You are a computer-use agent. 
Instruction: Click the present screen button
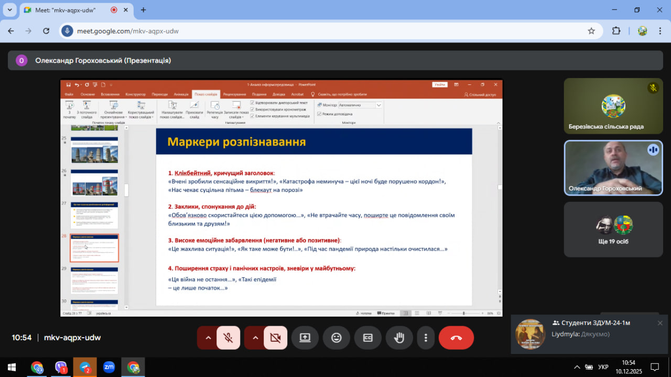tap(305, 338)
